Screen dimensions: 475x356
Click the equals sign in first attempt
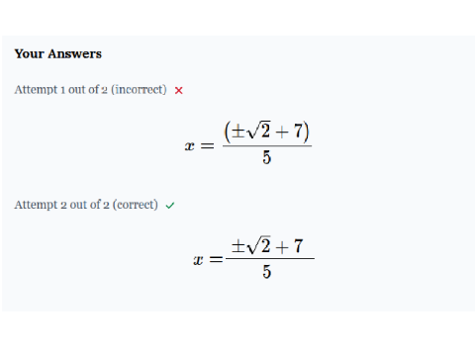click(x=208, y=145)
